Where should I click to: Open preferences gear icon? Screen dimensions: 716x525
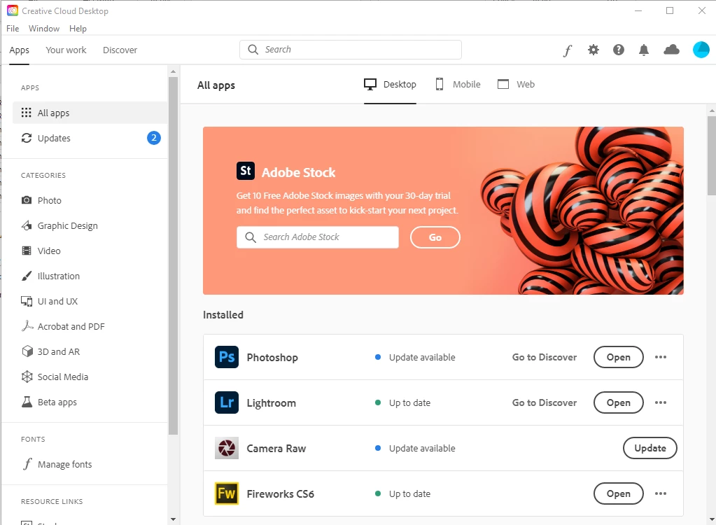(x=593, y=50)
